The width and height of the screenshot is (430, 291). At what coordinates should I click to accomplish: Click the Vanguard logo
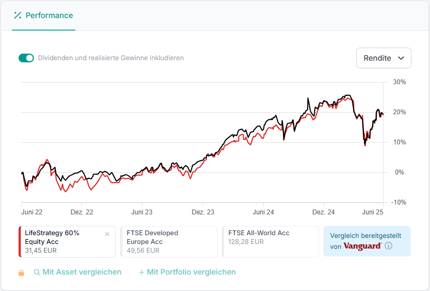[362, 246]
